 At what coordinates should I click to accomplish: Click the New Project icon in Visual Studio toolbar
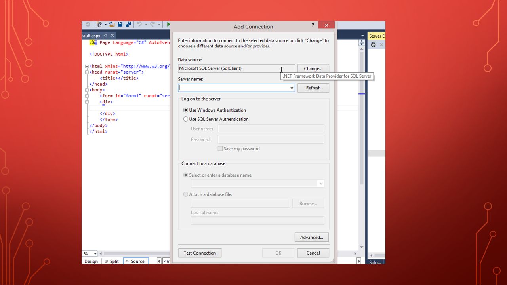[x=99, y=24]
